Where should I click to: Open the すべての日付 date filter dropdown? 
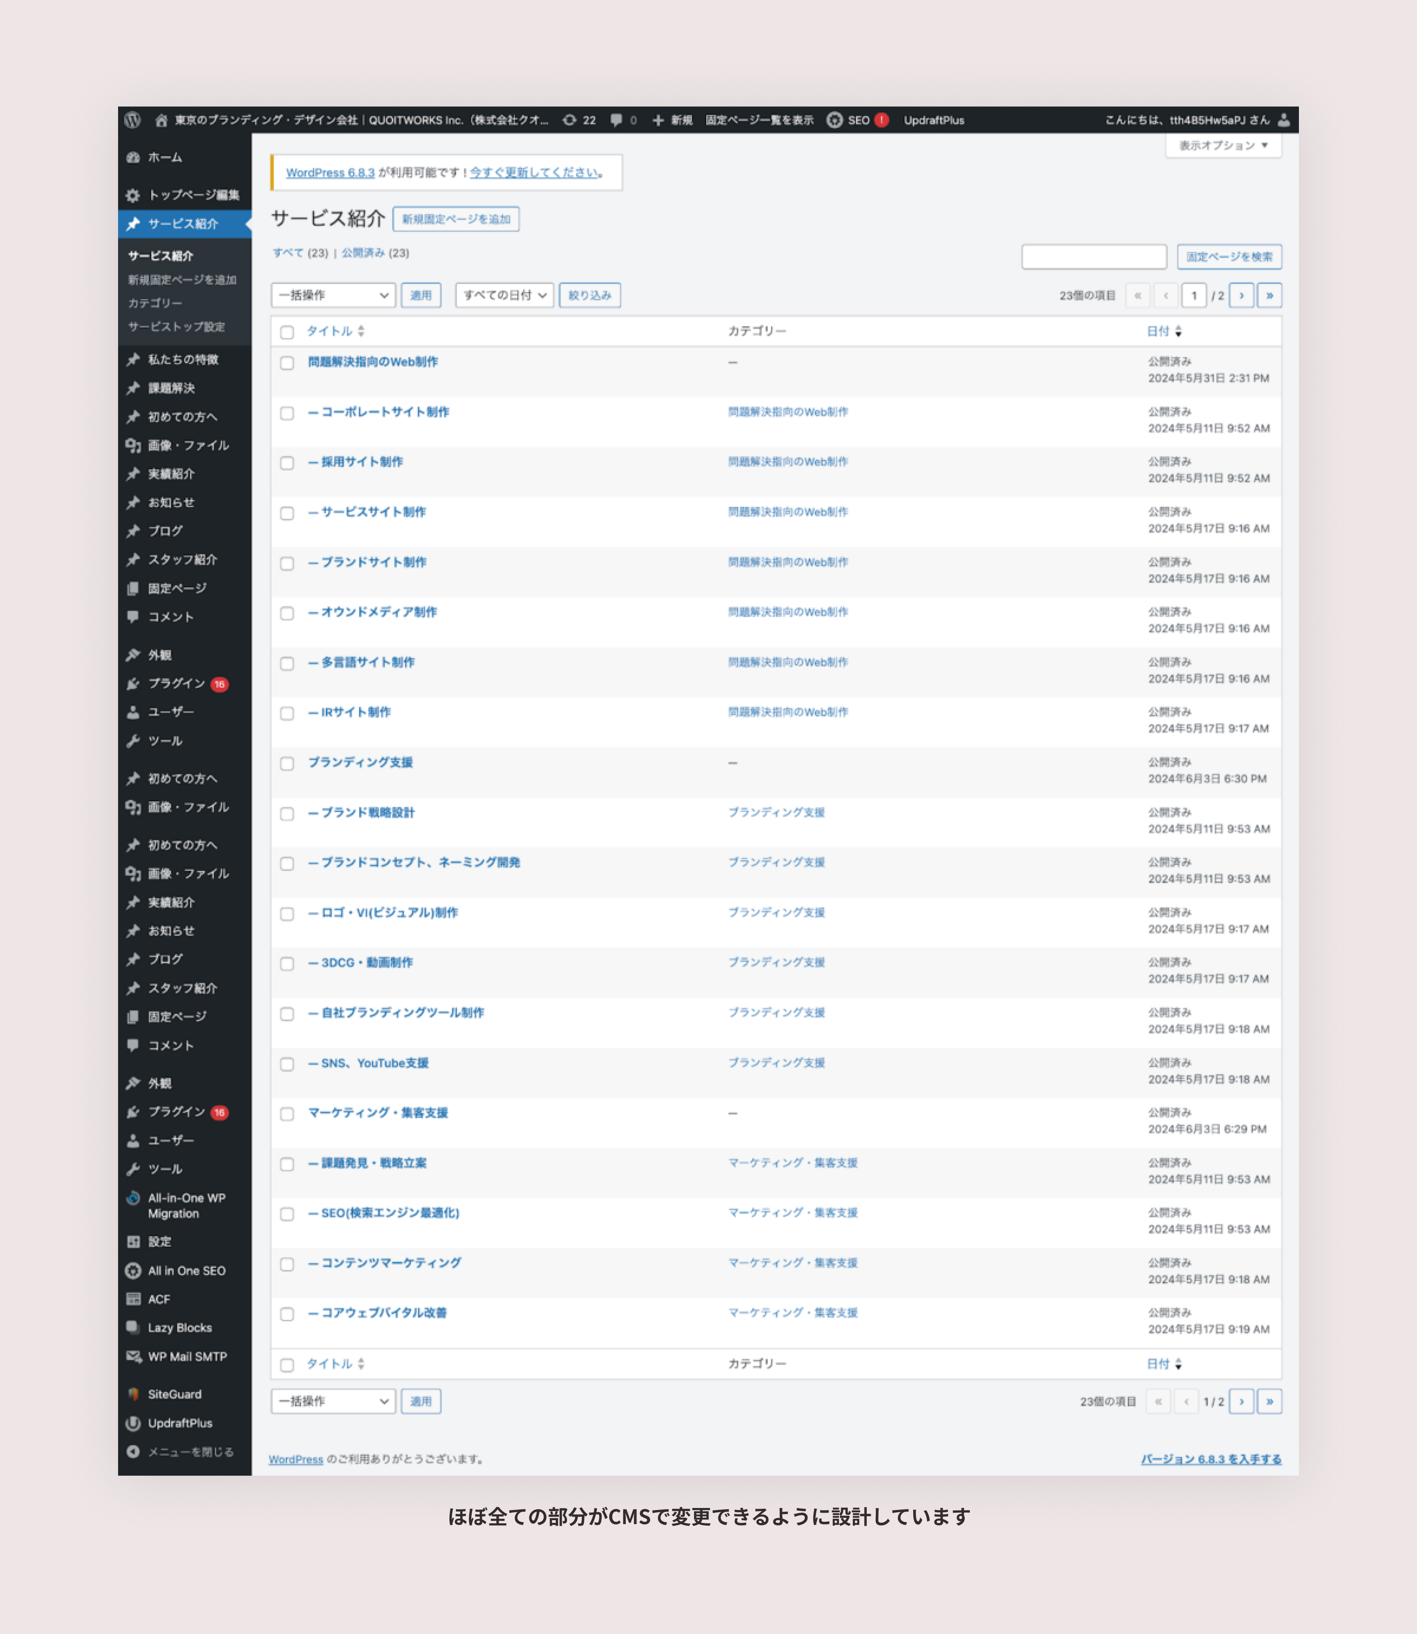tap(505, 295)
